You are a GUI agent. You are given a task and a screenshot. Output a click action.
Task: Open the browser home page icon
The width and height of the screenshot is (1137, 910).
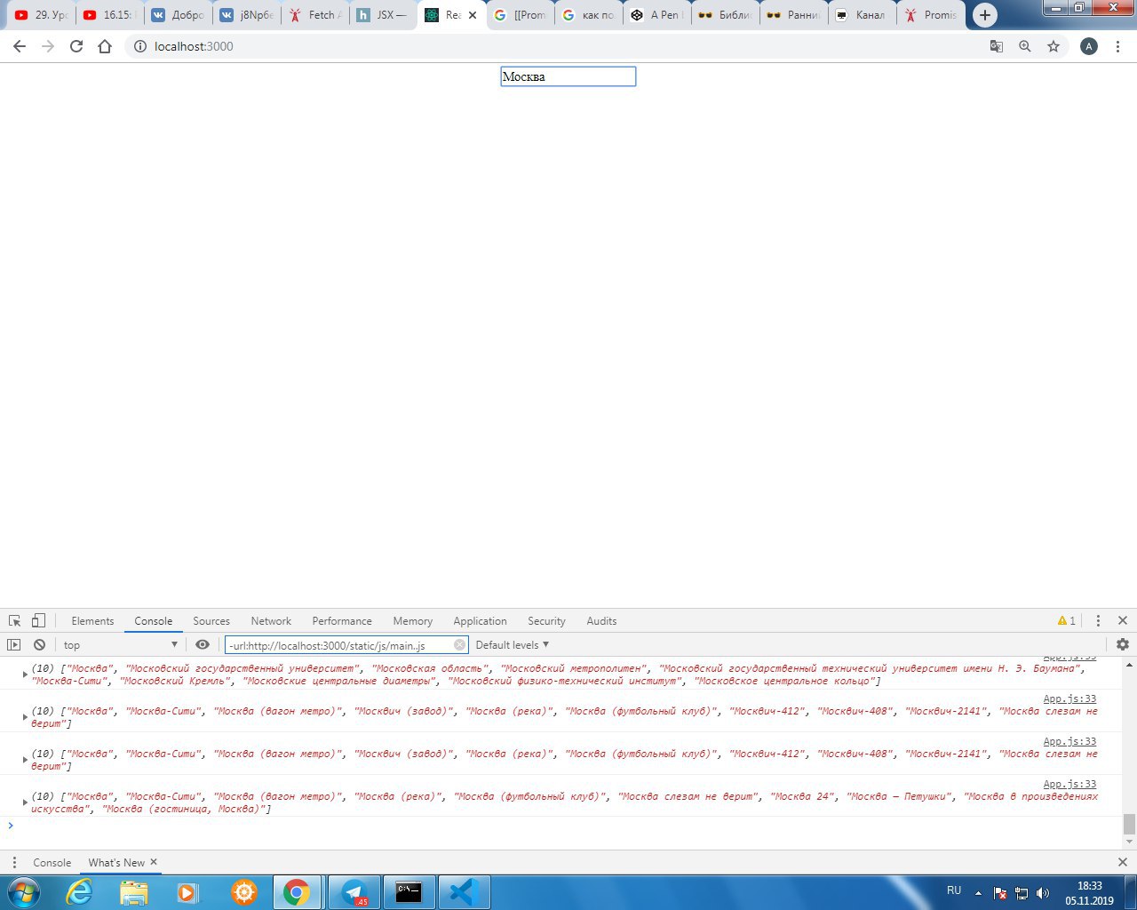105,46
